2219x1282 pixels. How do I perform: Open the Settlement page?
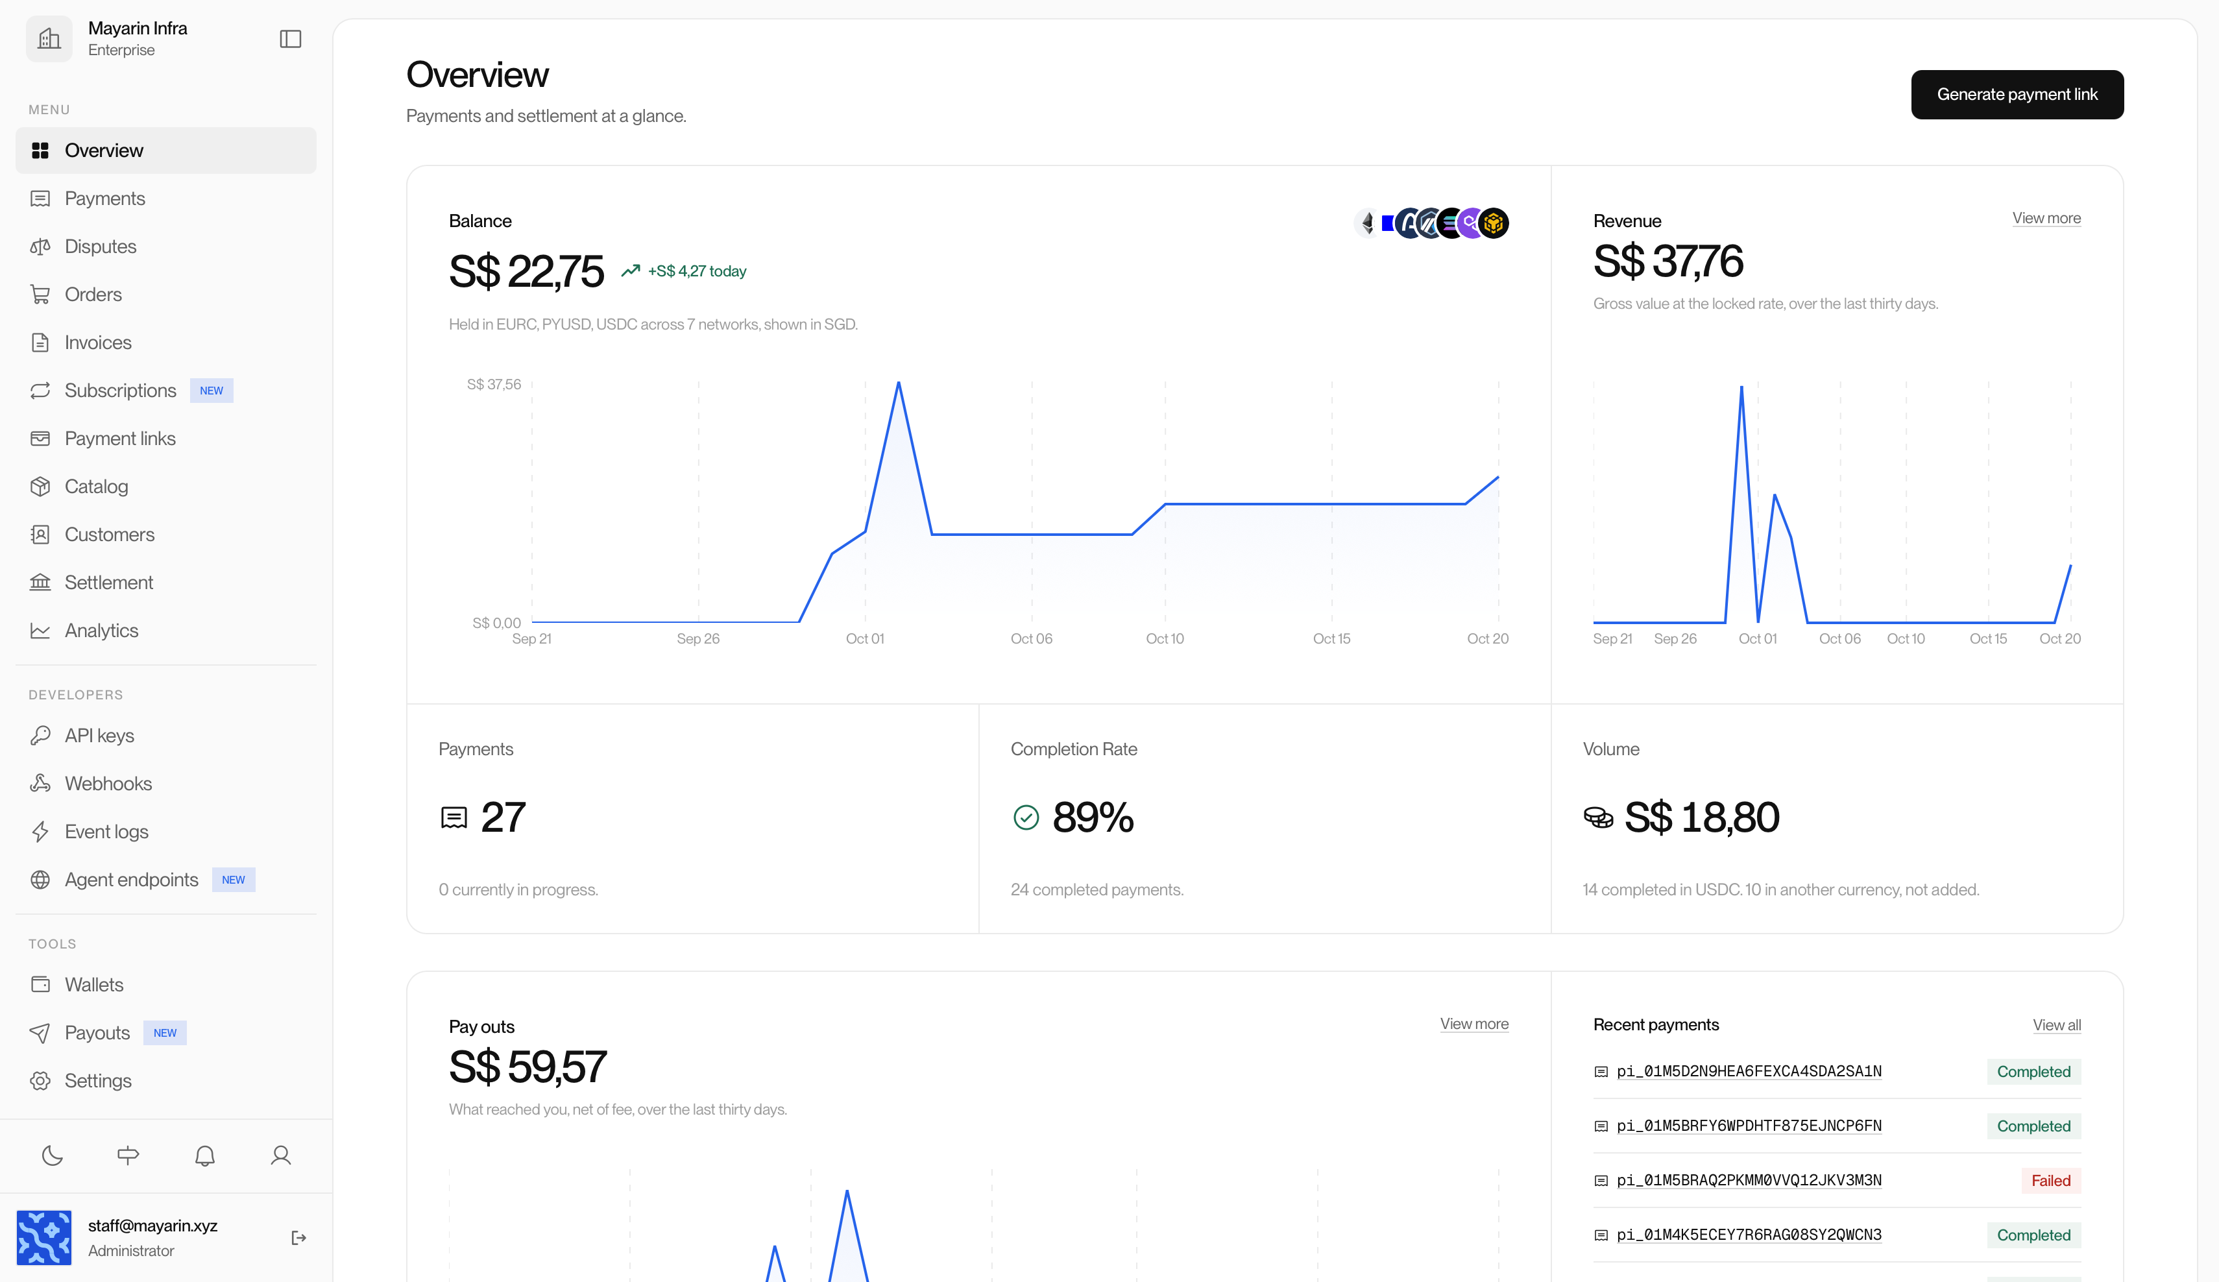pyautogui.click(x=166, y=582)
